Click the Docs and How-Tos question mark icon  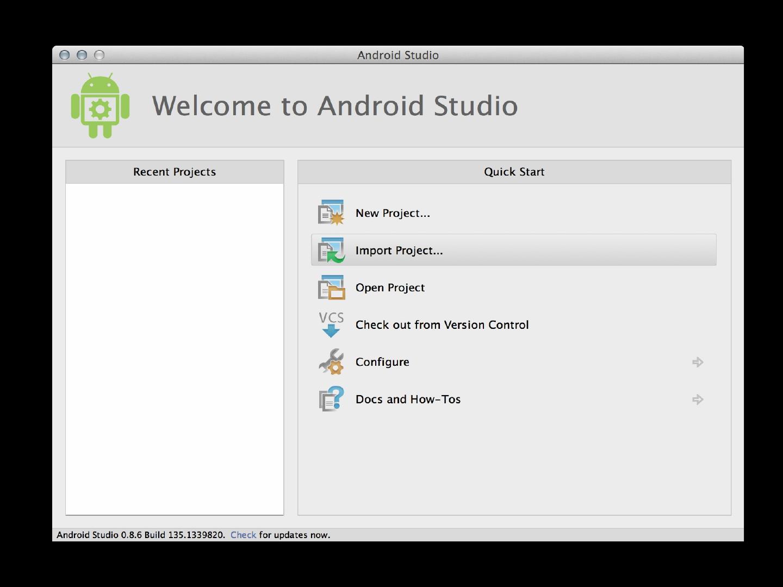(331, 399)
